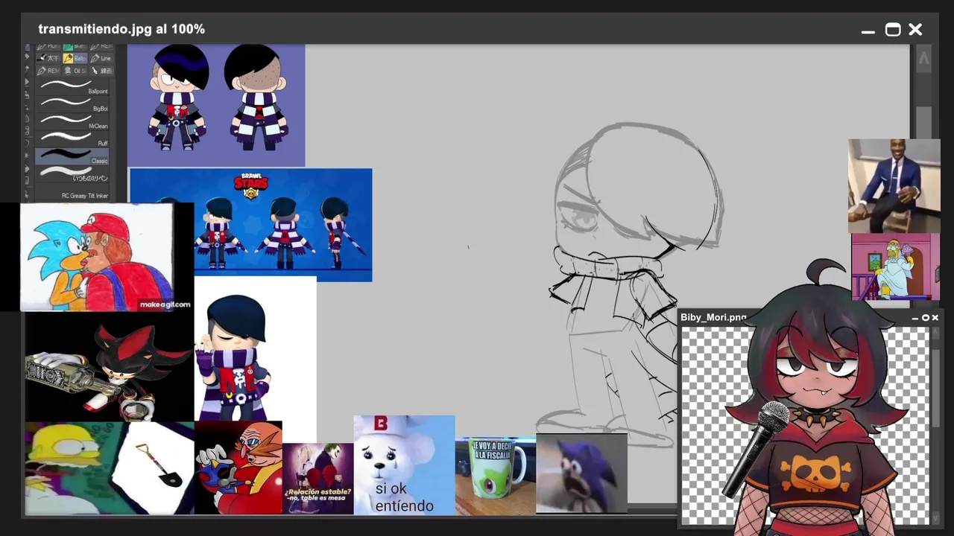Open the Sonic and Mario drawing image
The height and width of the screenshot is (536, 954).
point(96,257)
